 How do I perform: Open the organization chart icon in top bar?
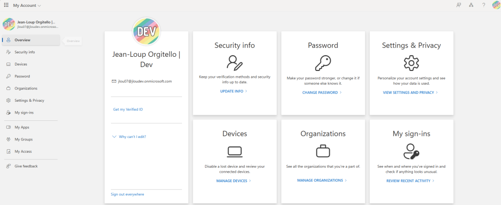[471, 5]
